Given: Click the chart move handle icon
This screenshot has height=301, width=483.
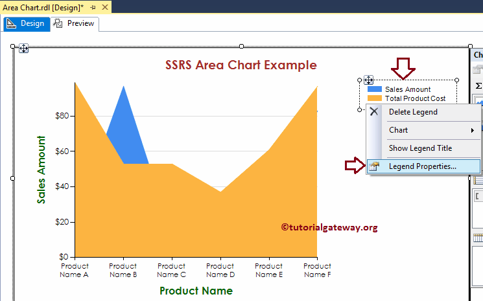Looking at the screenshot, I should [24, 49].
